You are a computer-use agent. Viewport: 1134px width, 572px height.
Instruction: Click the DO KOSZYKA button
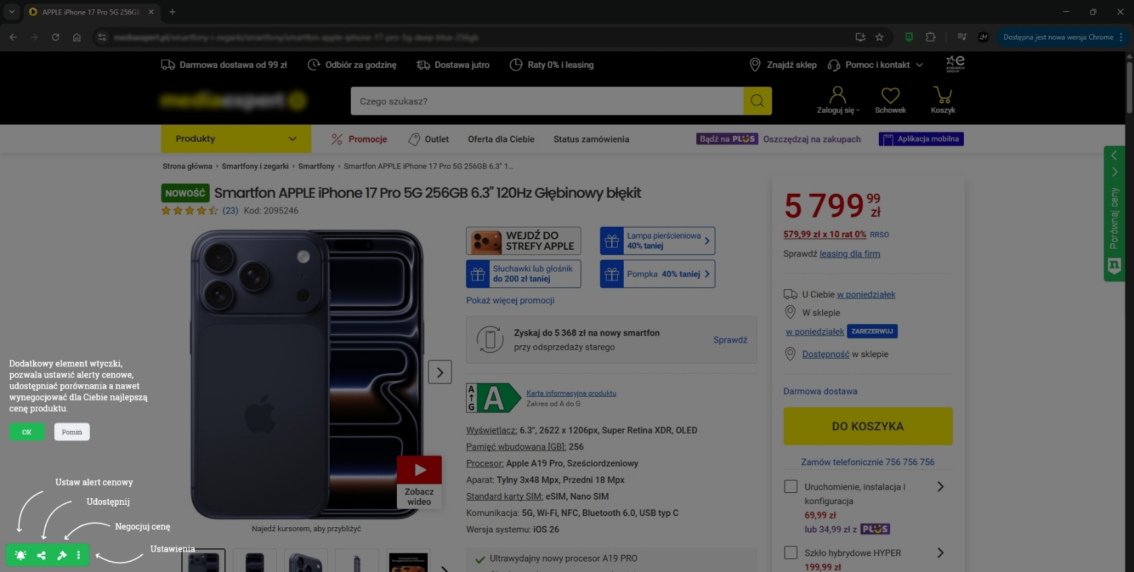pyautogui.click(x=868, y=426)
